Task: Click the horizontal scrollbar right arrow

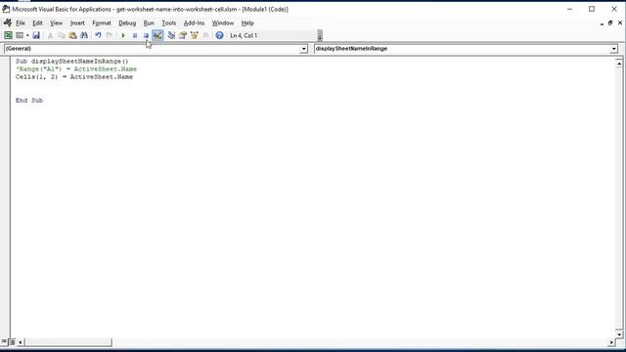Action: (611, 342)
